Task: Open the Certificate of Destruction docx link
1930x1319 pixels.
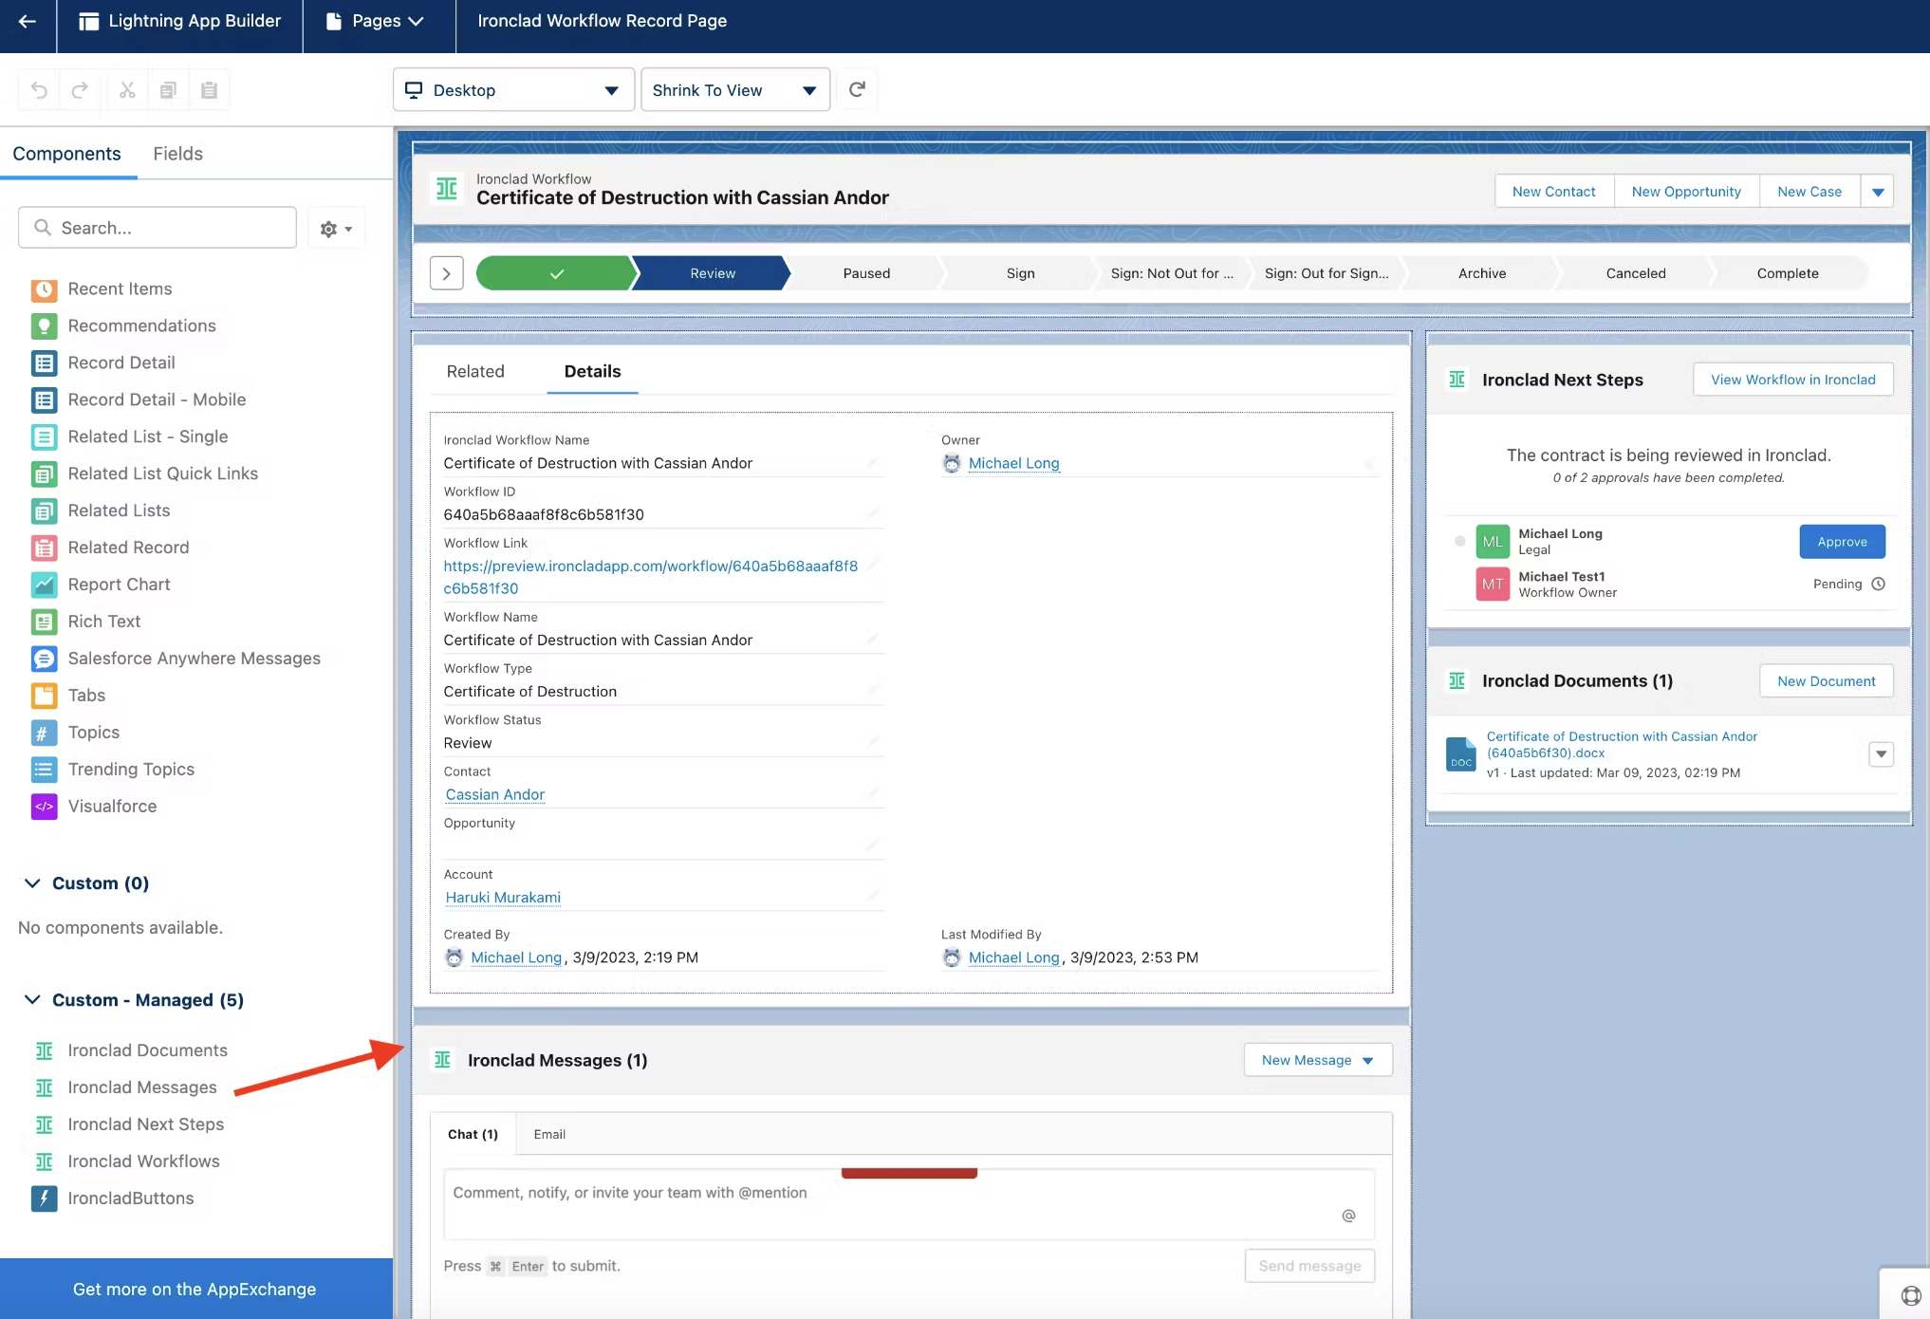Action: pyautogui.click(x=1622, y=745)
